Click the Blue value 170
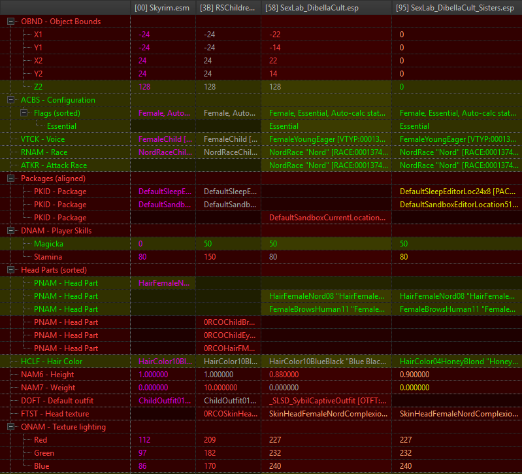This screenshot has height=474, width=522. pos(210,466)
